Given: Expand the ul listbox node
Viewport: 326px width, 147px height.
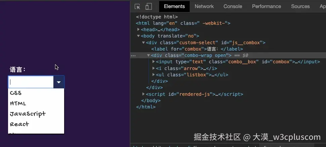Looking at the screenshot, I should tap(154, 75).
